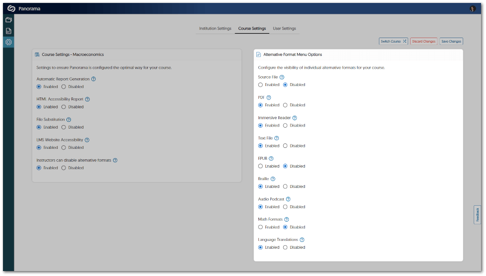Click help icon beside Immersive Reader
486x276 pixels.
(x=295, y=118)
